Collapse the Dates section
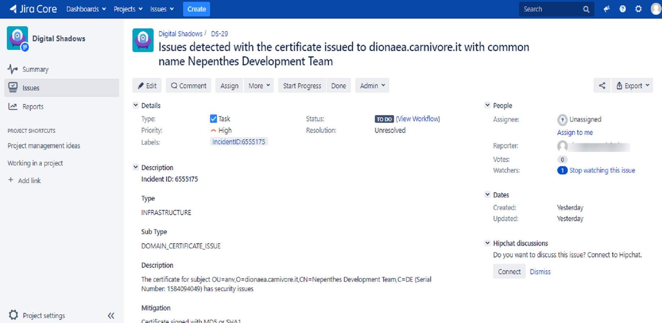This screenshot has width=662, height=323. pos(488,195)
